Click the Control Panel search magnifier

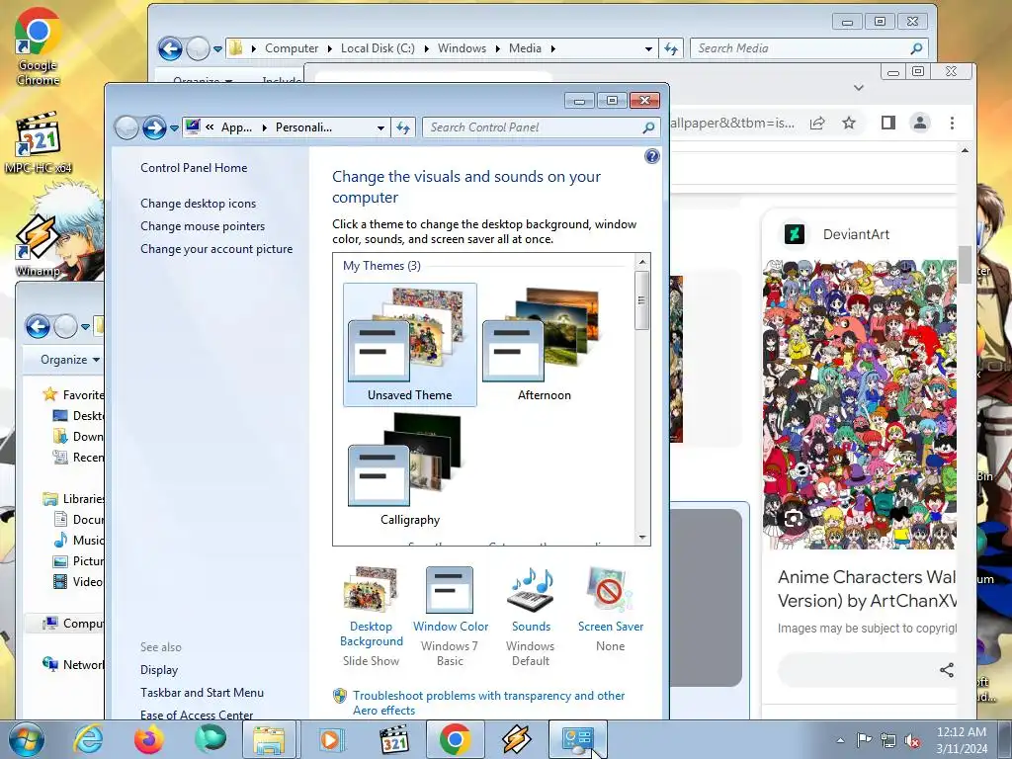coord(648,127)
